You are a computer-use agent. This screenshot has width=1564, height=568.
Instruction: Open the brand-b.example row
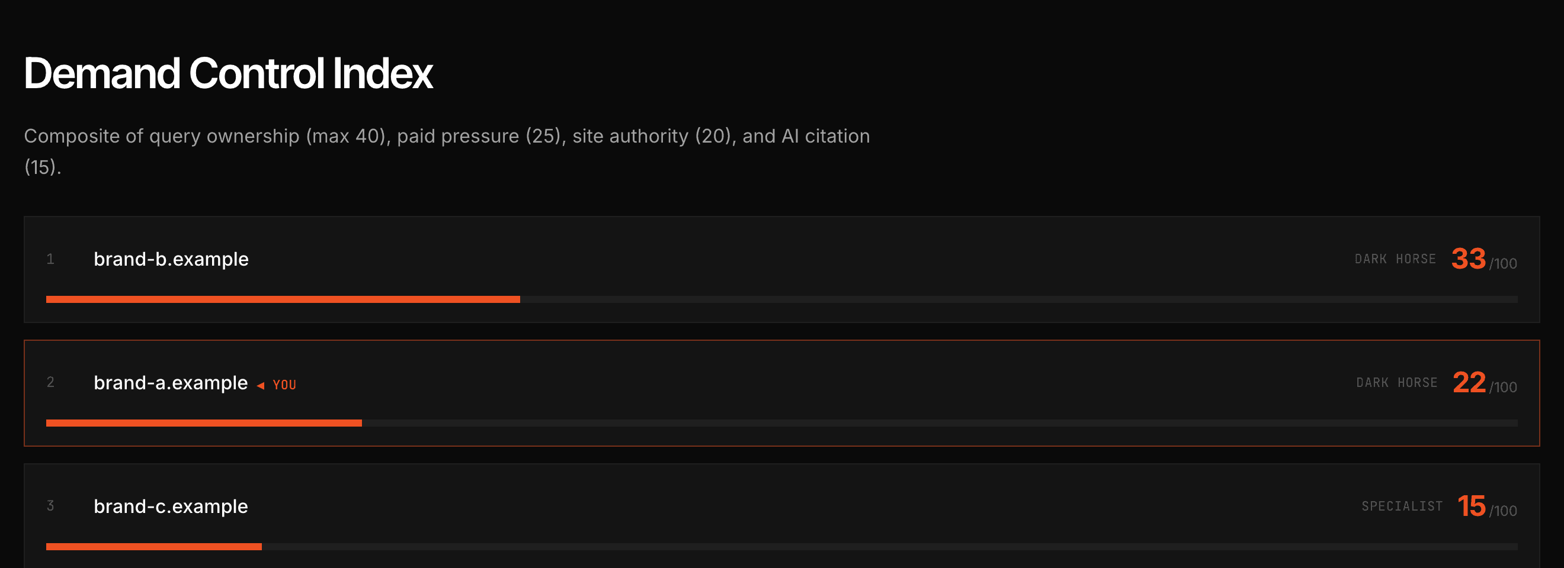click(x=781, y=269)
